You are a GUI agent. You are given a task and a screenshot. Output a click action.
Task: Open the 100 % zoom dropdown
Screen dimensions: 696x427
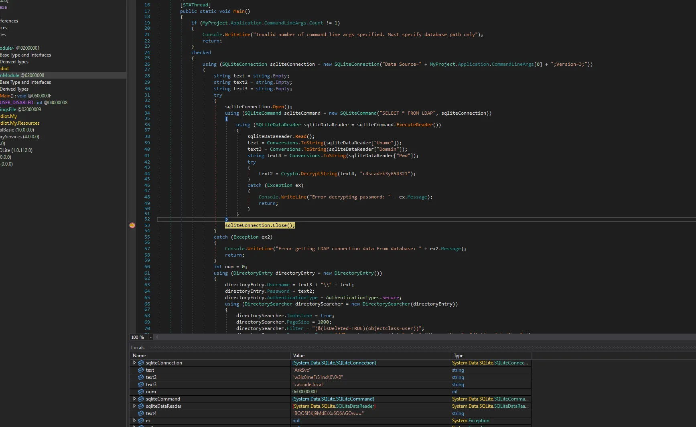pyautogui.click(x=151, y=337)
